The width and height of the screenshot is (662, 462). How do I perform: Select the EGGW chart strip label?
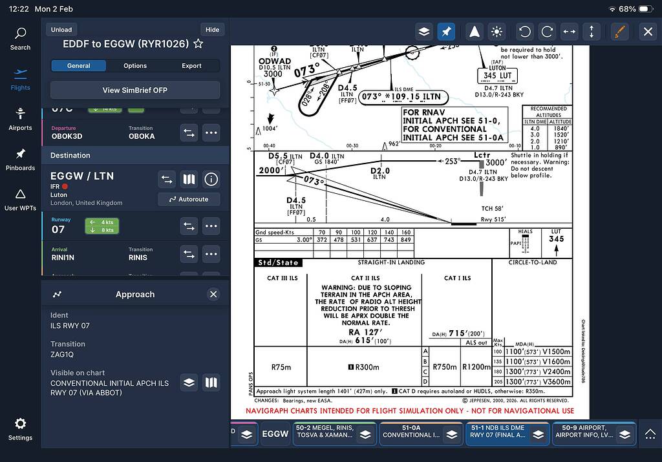(275, 434)
